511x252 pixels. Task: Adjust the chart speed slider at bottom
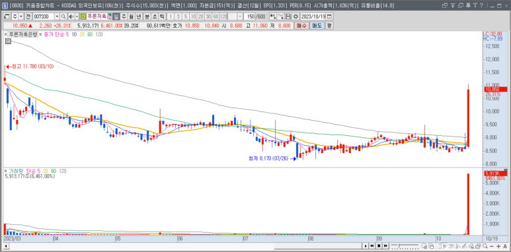405,246
